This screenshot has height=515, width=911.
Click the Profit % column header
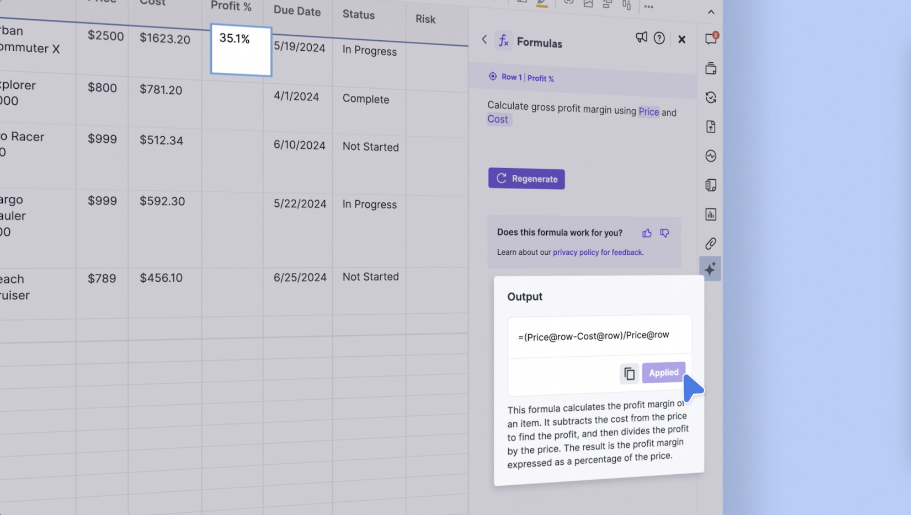pos(231,7)
